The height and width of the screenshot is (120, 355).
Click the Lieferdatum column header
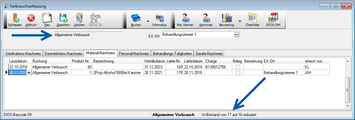tap(194, 61)
